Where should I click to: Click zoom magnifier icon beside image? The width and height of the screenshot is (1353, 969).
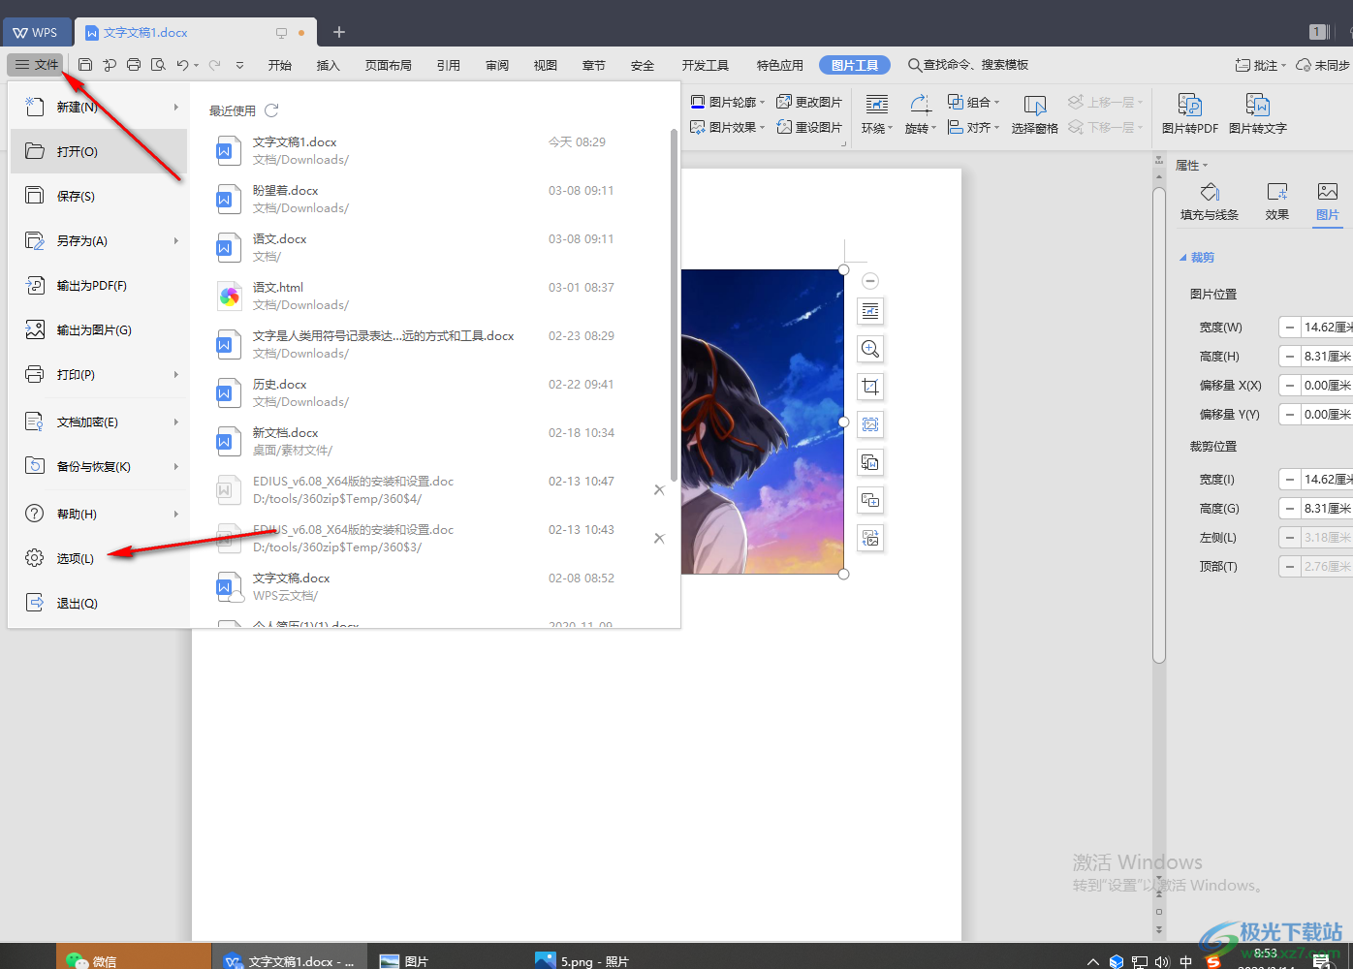coord(870,349)
